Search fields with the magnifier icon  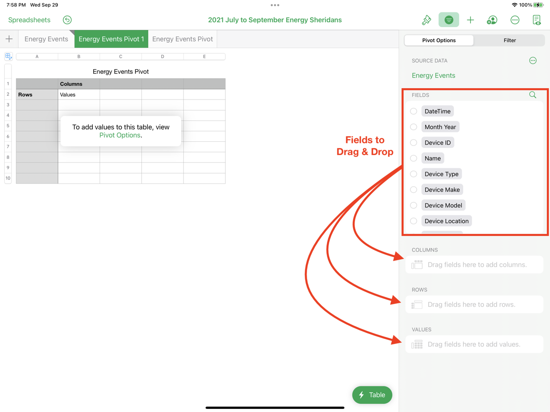[x=533, y=95]
